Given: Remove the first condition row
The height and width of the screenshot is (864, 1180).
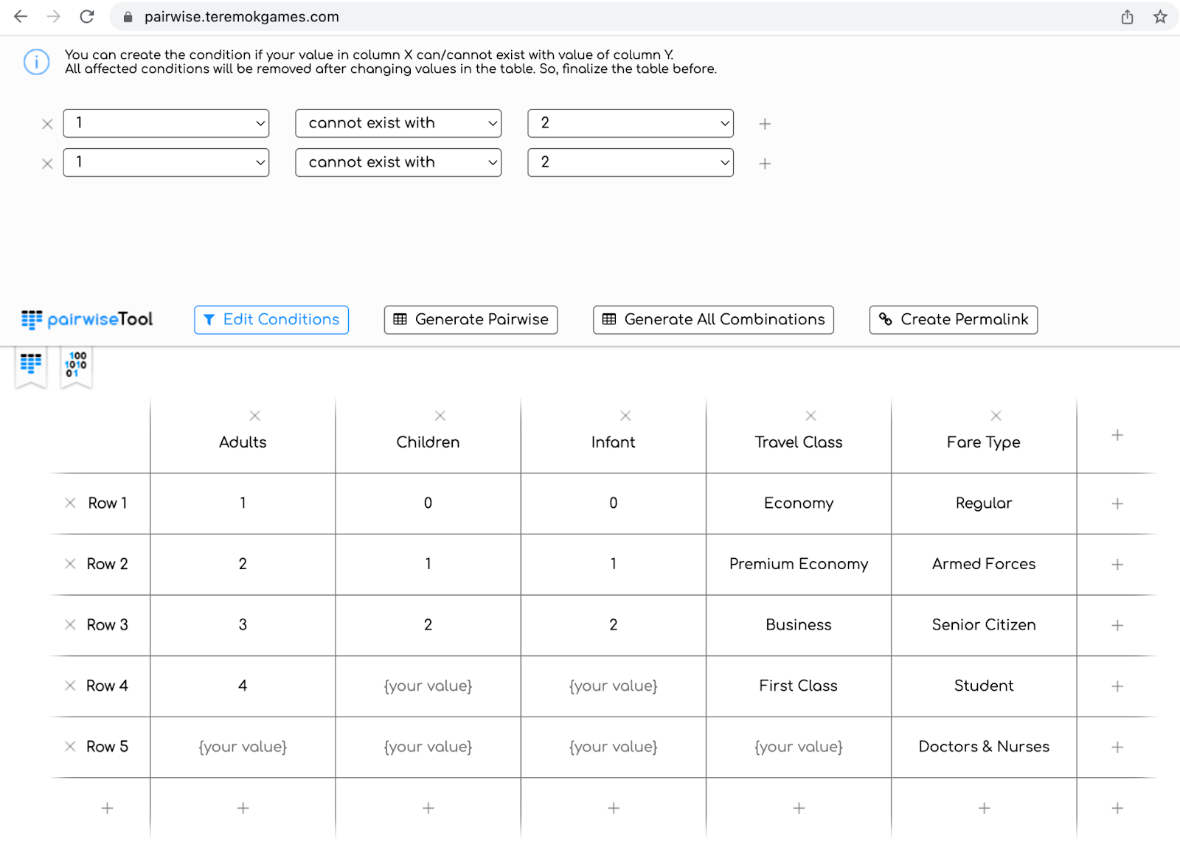Looking at the screenshot, I should [47, 124].
